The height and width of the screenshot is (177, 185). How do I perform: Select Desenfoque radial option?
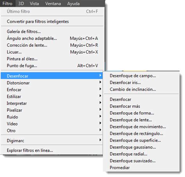pyautogui.click(x=141, y=154)
